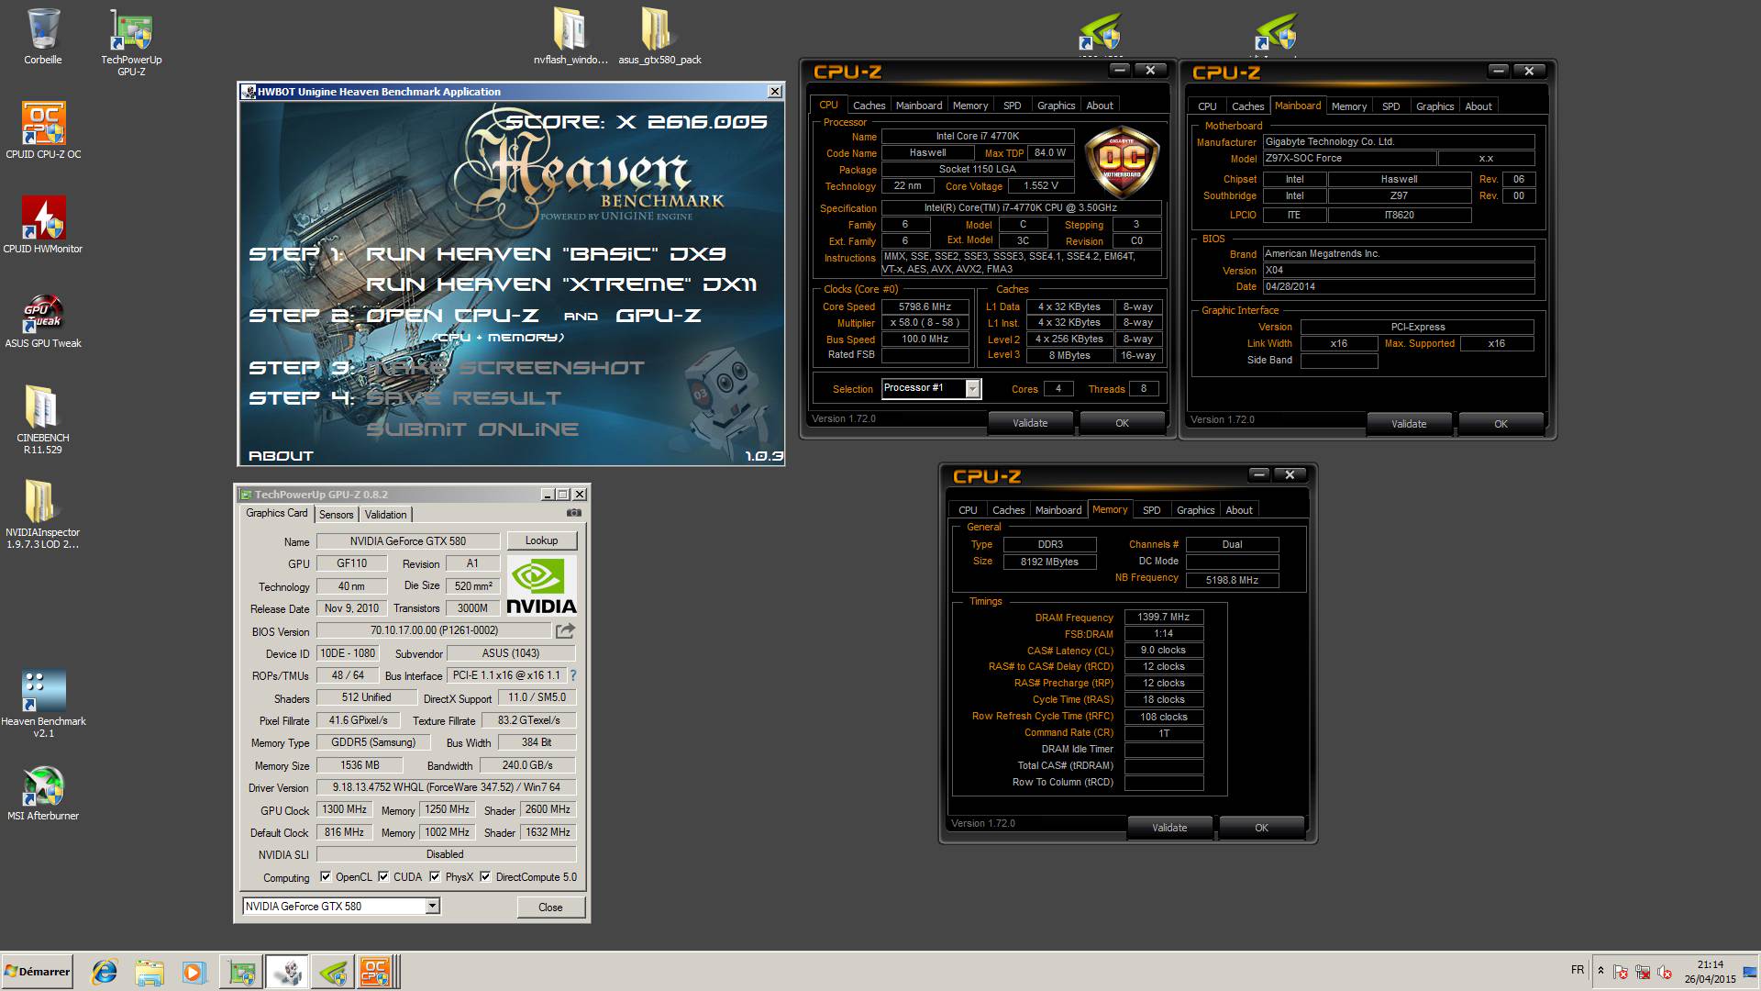Open the TechPowerUp GPU-Z desktop shortcut
Viewport: 1761px width, 991px height.
click(x=131, y=41)
